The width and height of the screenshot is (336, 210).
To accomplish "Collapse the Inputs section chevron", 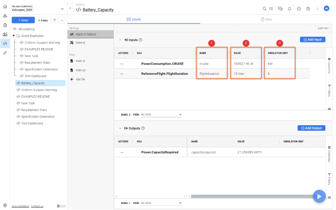I will click(120, 40).
